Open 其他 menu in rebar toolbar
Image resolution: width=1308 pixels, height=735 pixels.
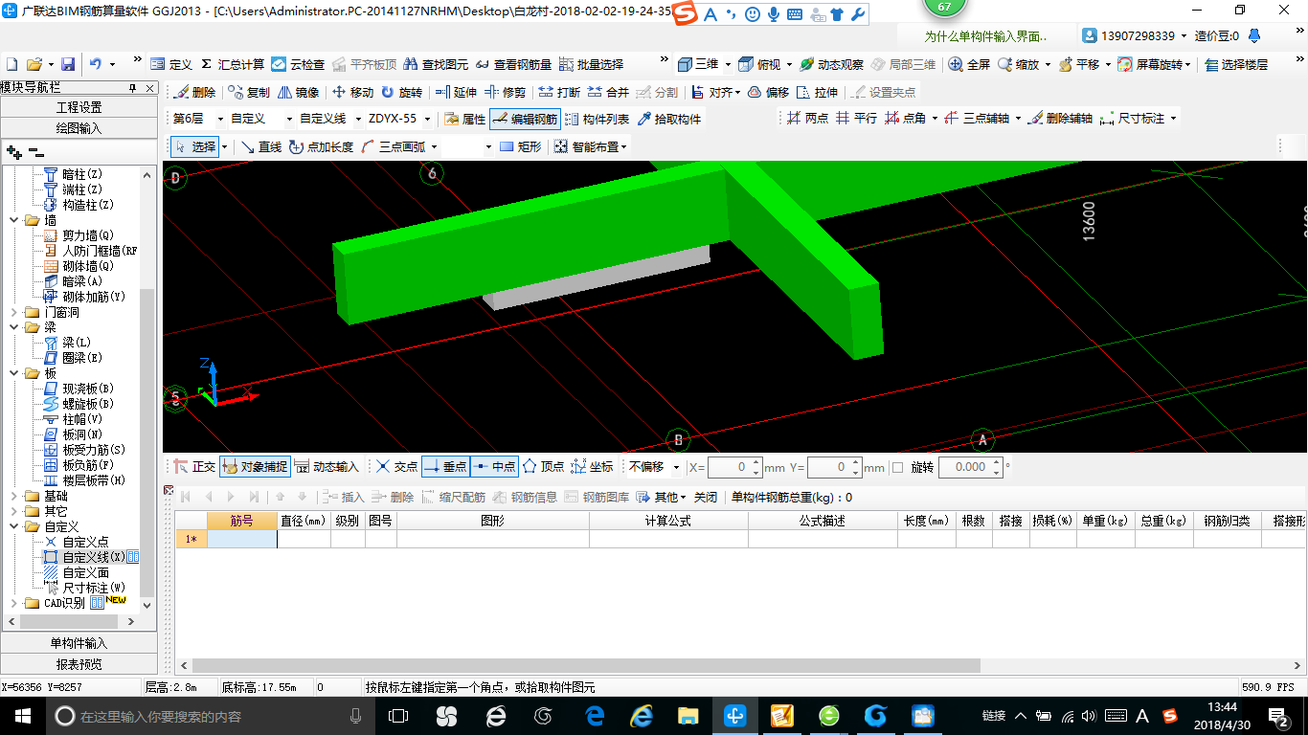coord(662,497)
